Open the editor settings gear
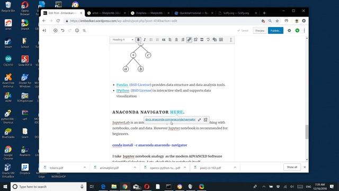Viewport: 339px width, 191px height. pyautogui.click(x=289, y=31)
